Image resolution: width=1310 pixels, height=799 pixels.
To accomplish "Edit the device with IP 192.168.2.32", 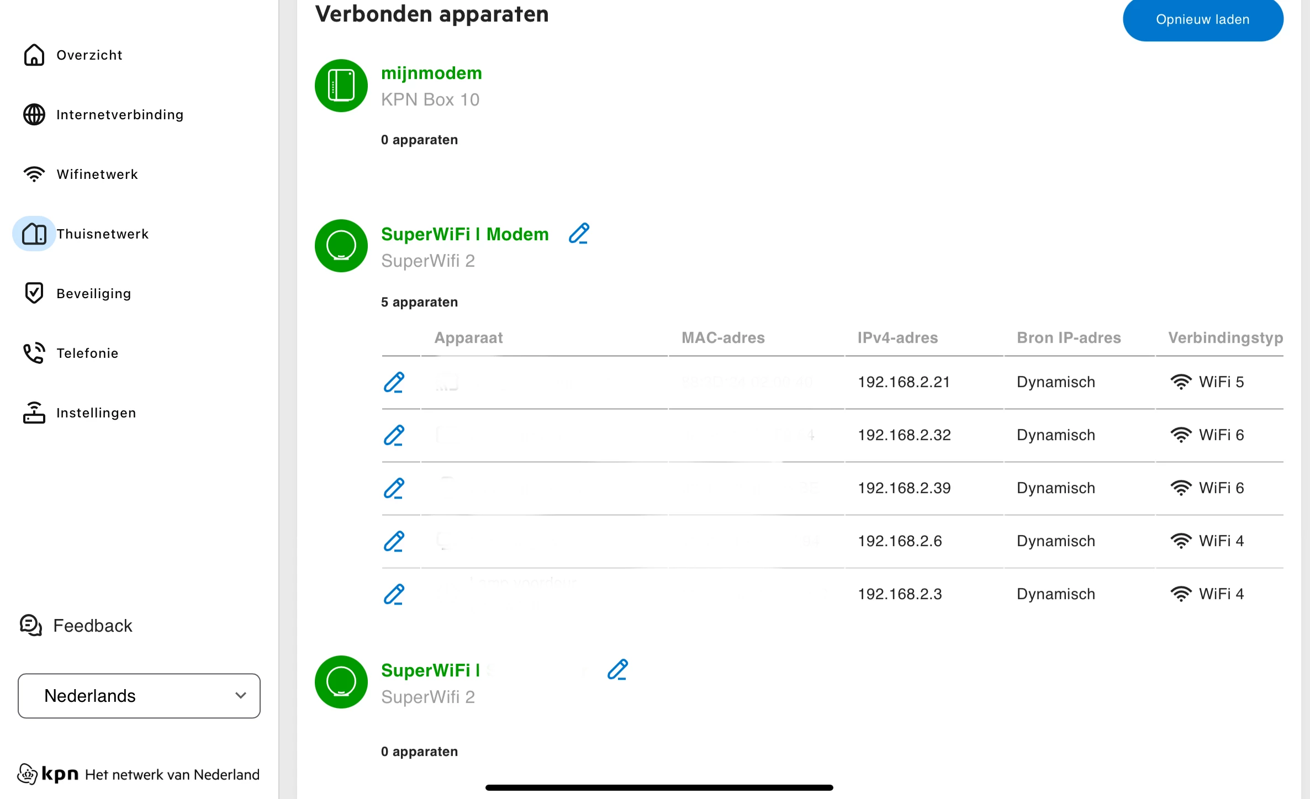I will (394, 435).
